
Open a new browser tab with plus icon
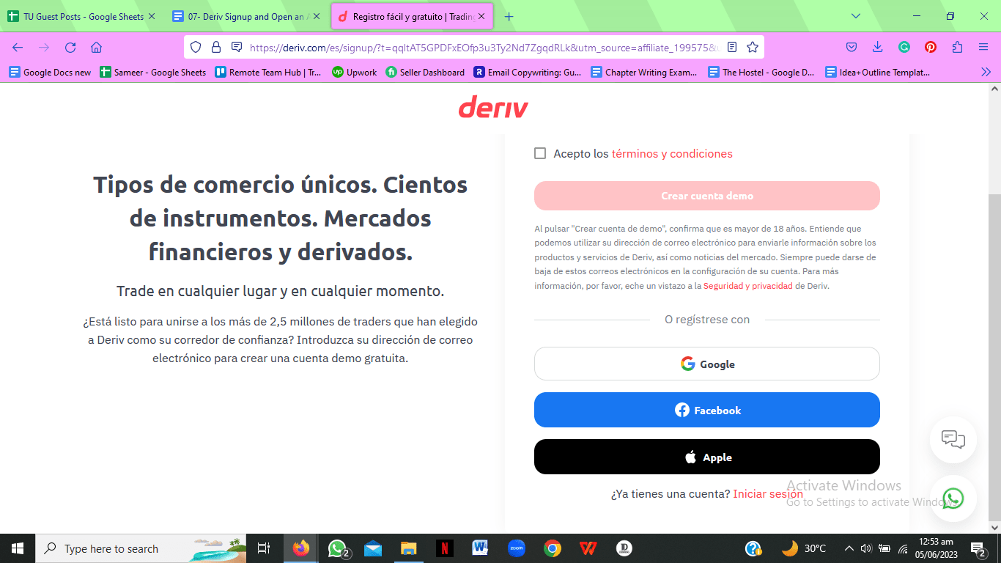pyautogui.click(x=509, y=16)
